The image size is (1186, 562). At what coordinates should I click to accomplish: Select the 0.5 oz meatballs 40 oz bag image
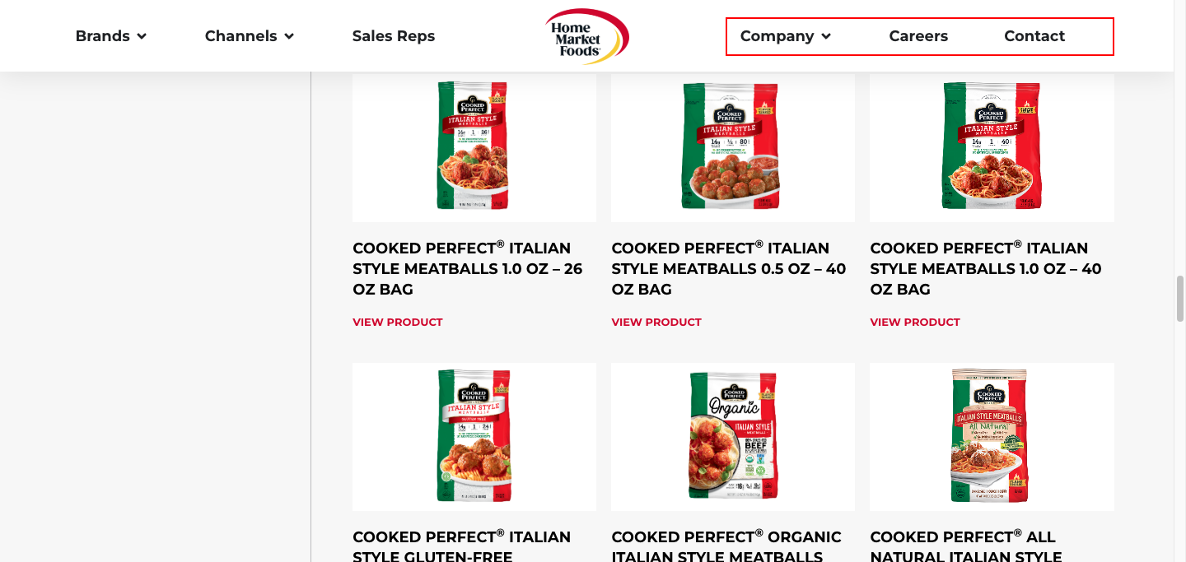click(732, 146)
